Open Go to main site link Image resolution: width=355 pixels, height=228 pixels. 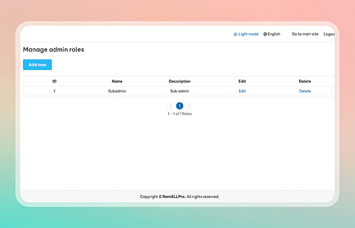305,34
